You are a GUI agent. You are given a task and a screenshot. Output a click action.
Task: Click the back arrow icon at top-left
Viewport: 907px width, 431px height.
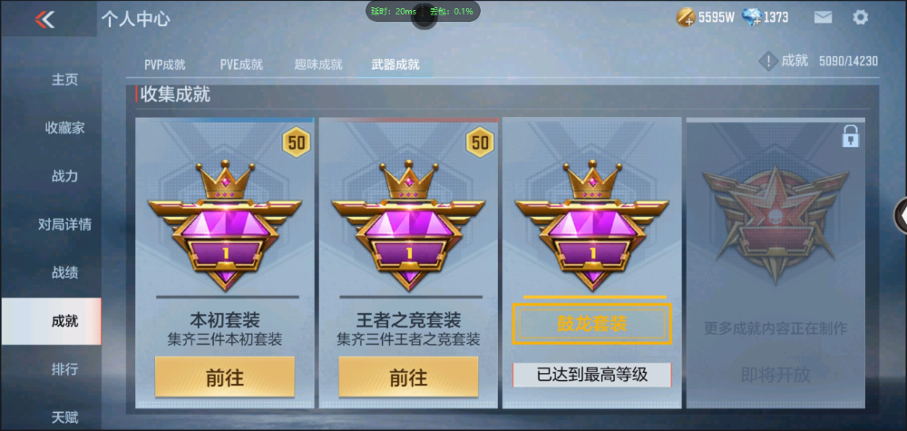tap(44, 19)
